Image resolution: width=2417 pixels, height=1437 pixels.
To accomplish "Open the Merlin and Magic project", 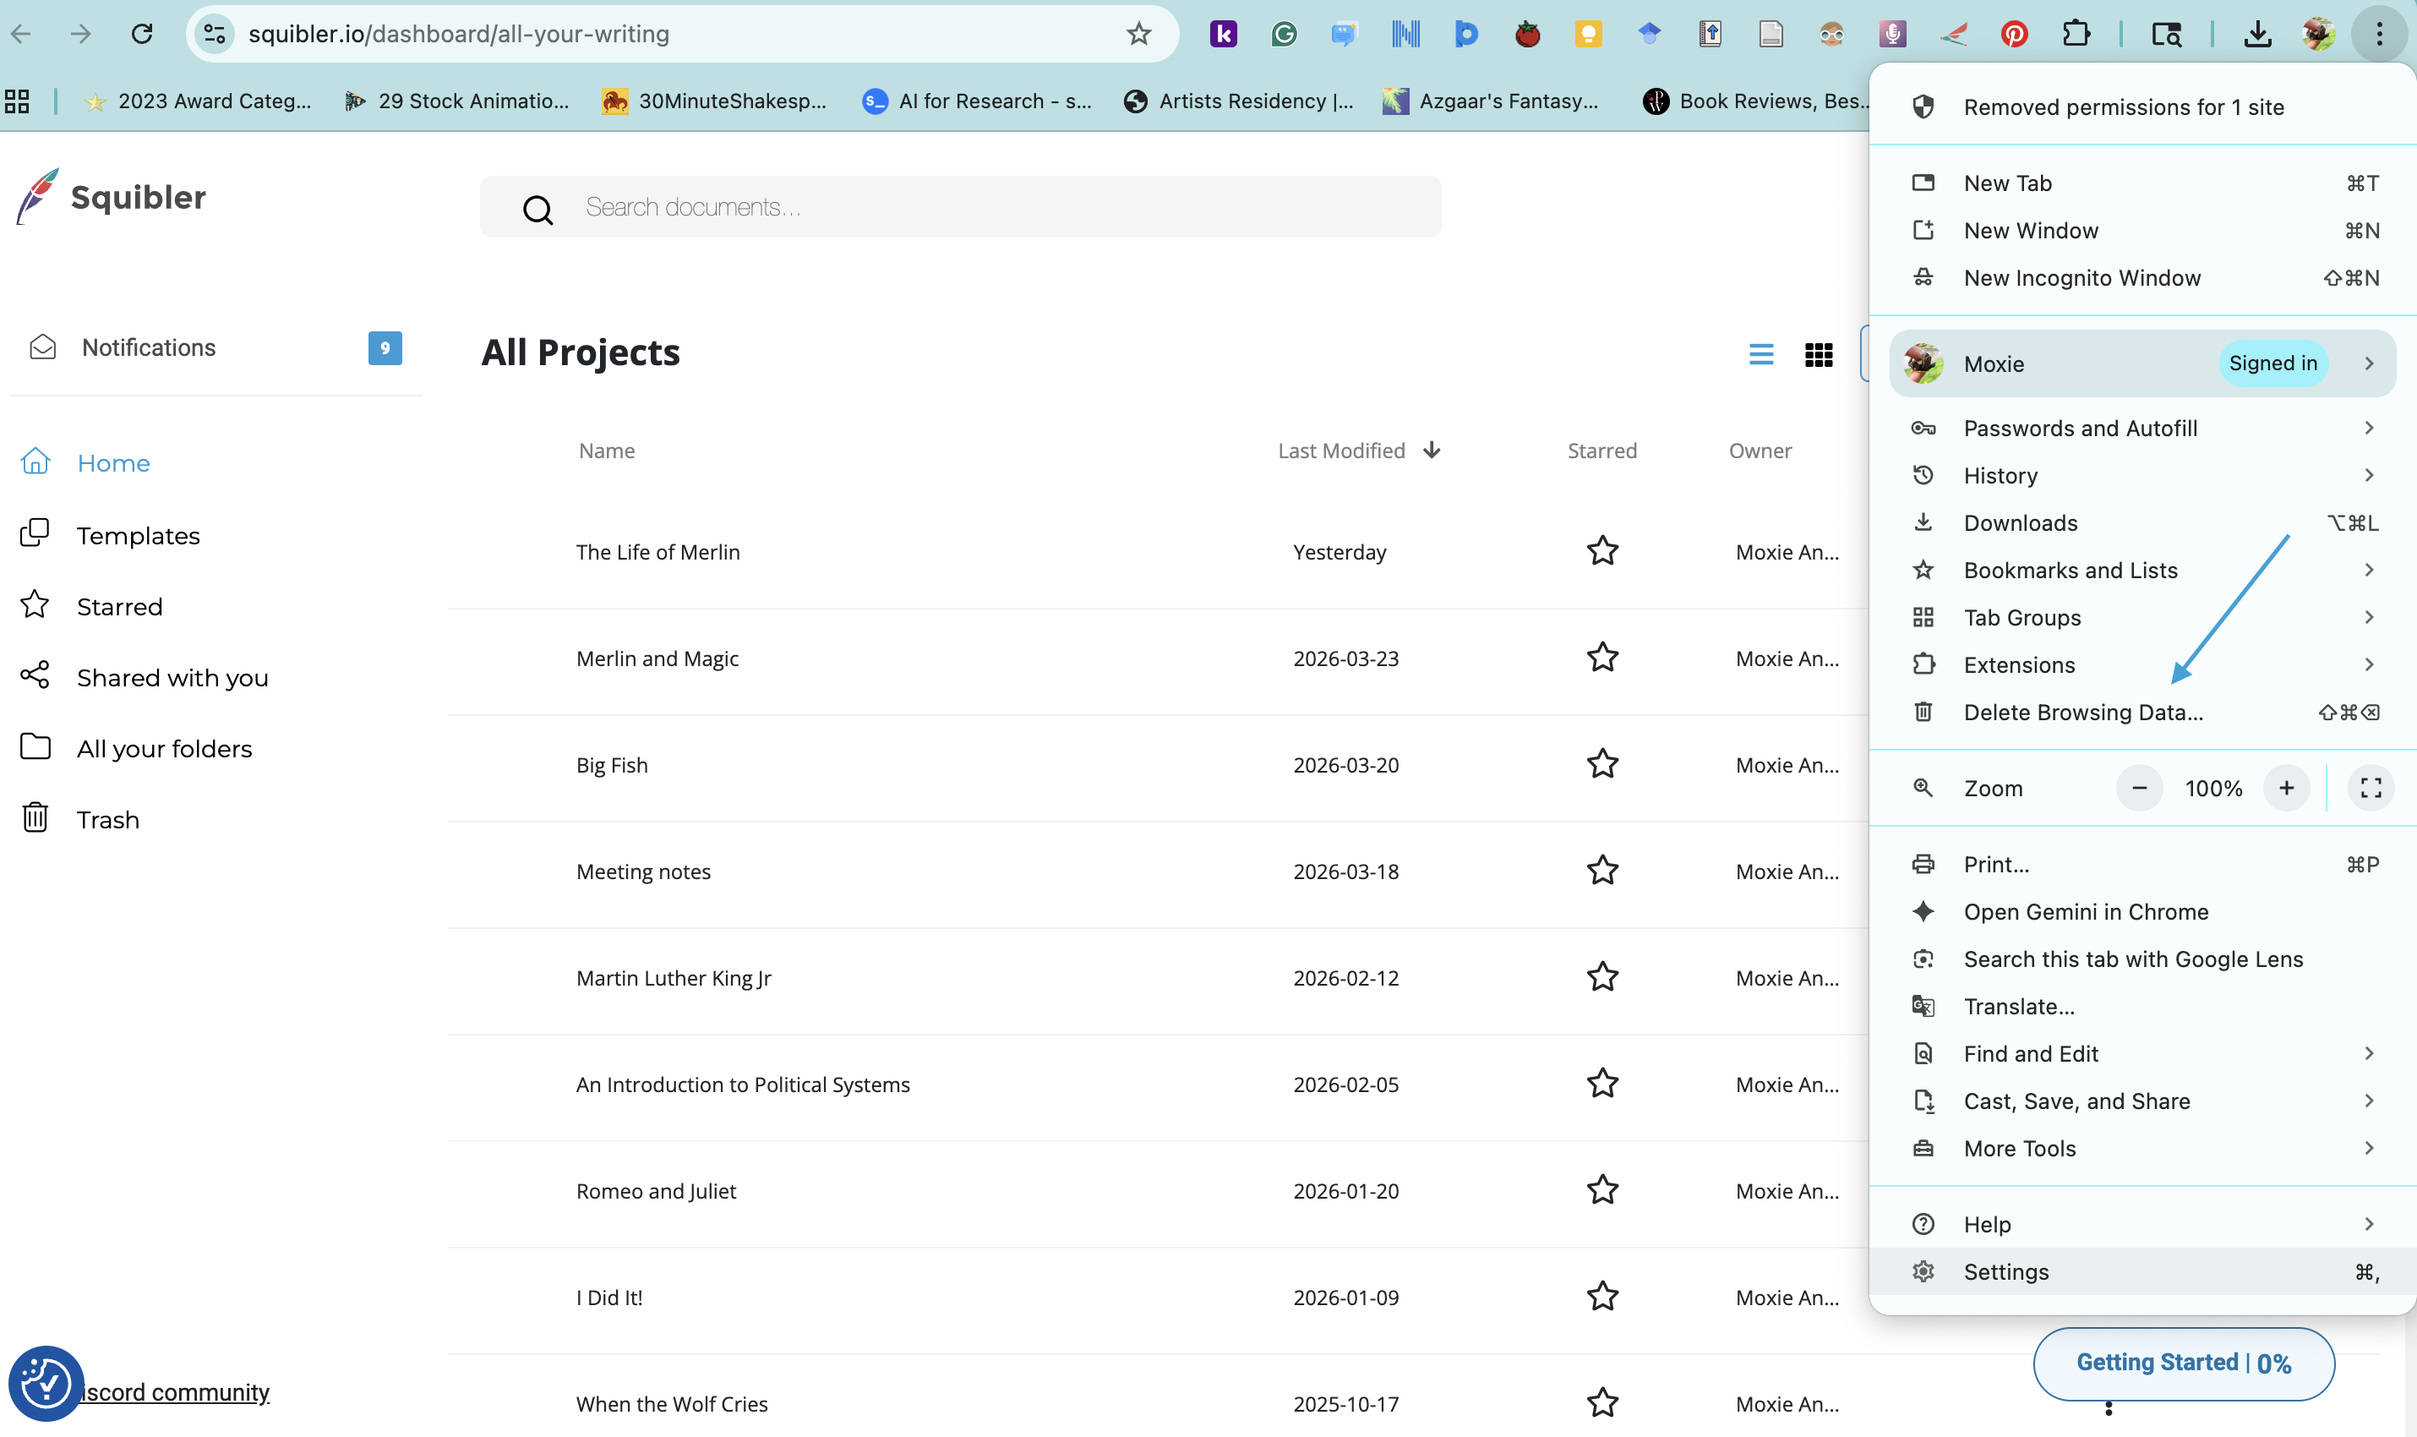I will tap(657, 658).
